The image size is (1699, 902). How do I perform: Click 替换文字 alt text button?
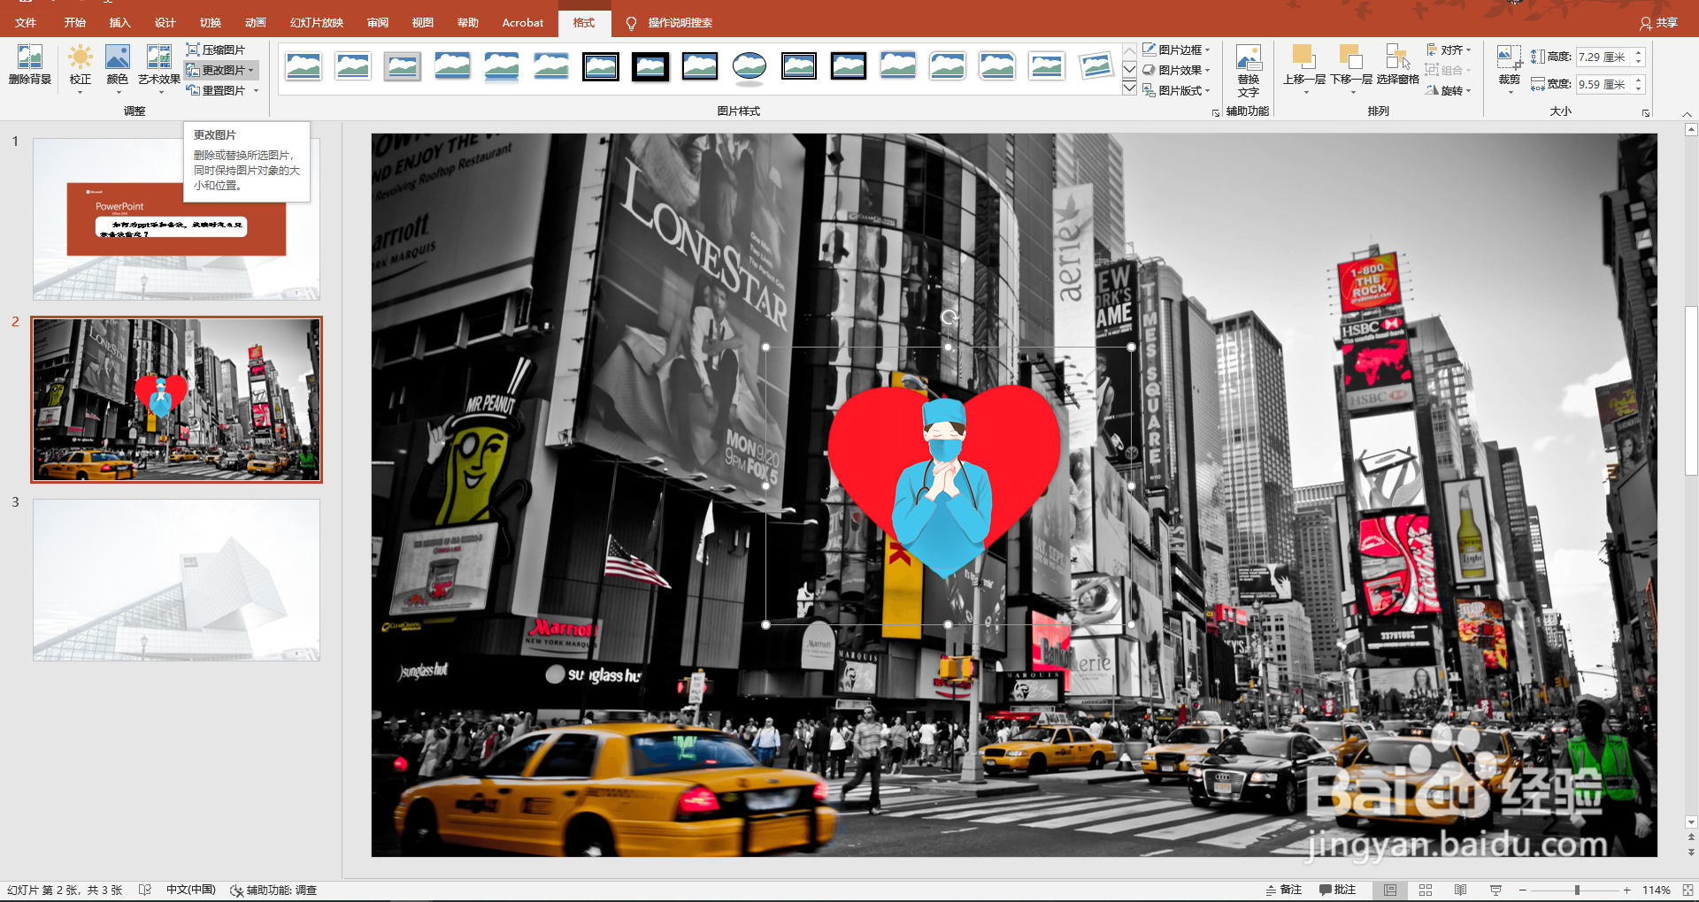pos(1249,71)
